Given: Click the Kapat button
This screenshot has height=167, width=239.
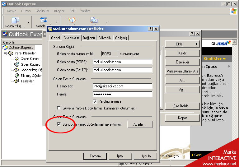Looking at the screenshot, I should pos(182,118).
